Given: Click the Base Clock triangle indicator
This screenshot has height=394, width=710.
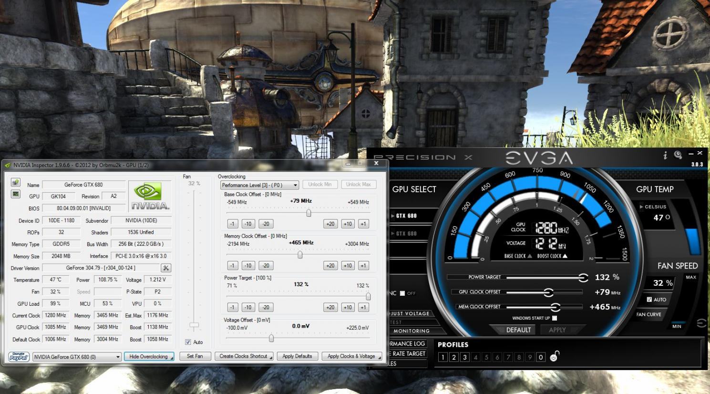Looking at the screenshot, I should click(530, 256).
